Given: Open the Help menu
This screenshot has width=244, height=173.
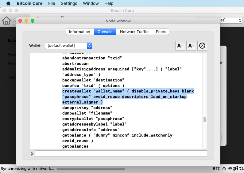Looking at the screenshot, I should point(109,3).
